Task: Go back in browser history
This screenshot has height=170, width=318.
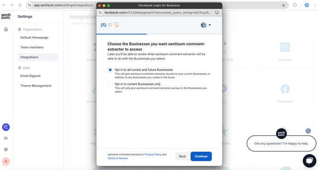Action: 4,5
